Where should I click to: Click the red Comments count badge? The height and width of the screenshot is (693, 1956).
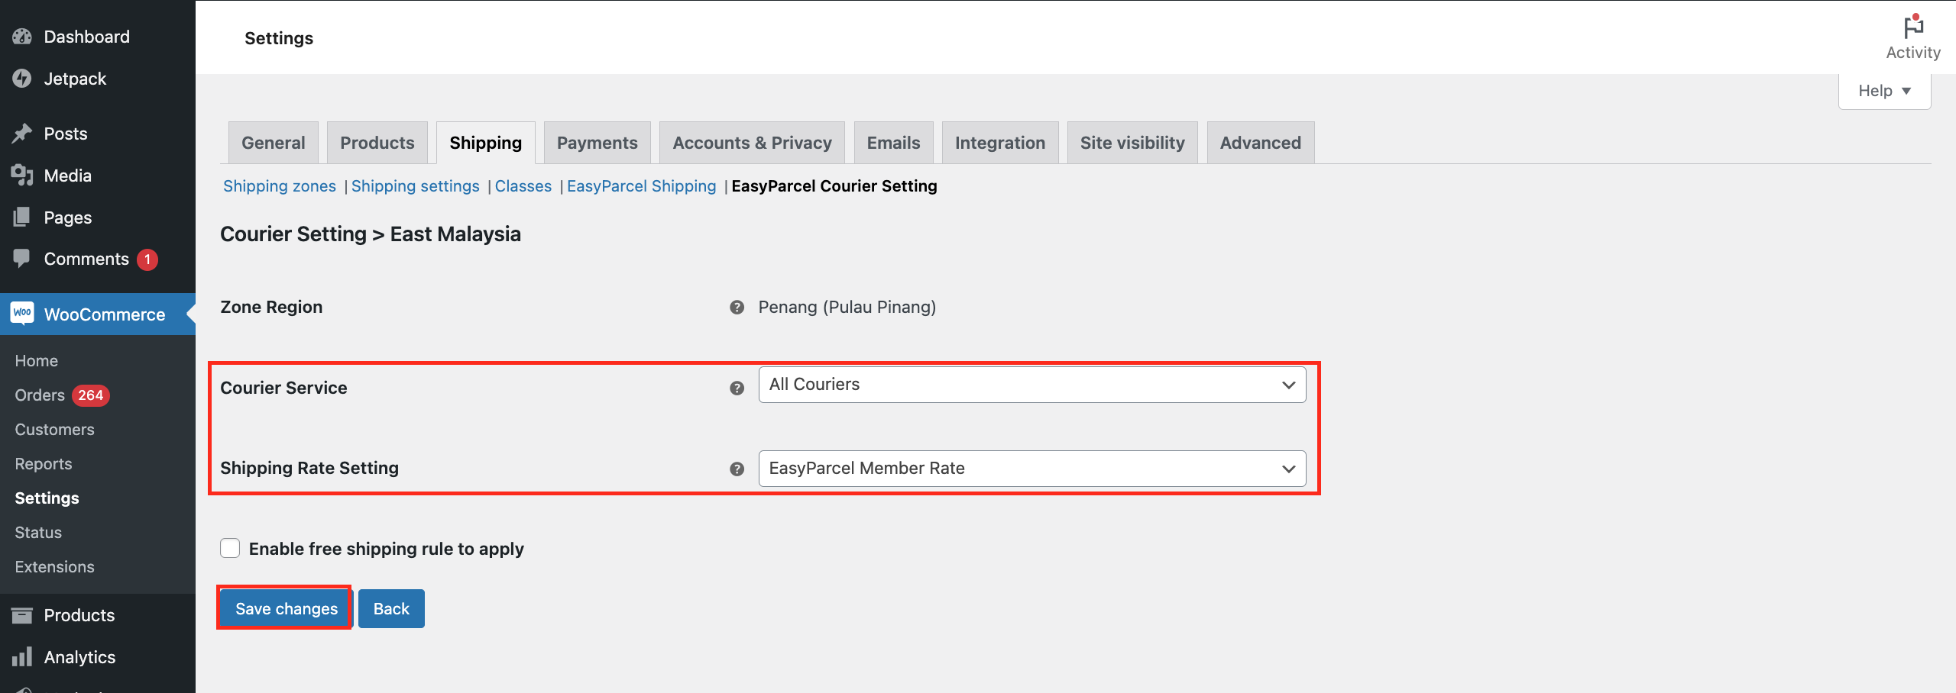(x=147, y=259)
